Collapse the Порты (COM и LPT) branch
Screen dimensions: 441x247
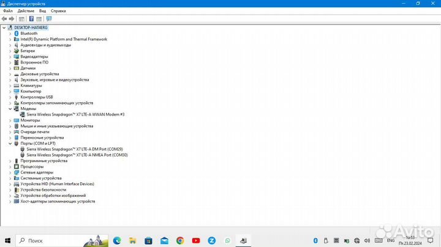[10, 143]
